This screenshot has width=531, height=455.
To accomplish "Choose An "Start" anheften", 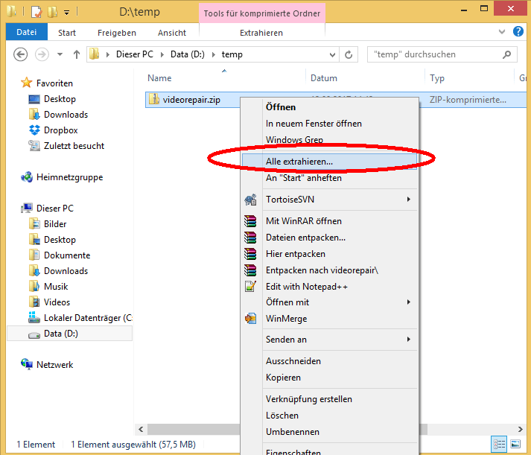I will [x=329, y=178].
